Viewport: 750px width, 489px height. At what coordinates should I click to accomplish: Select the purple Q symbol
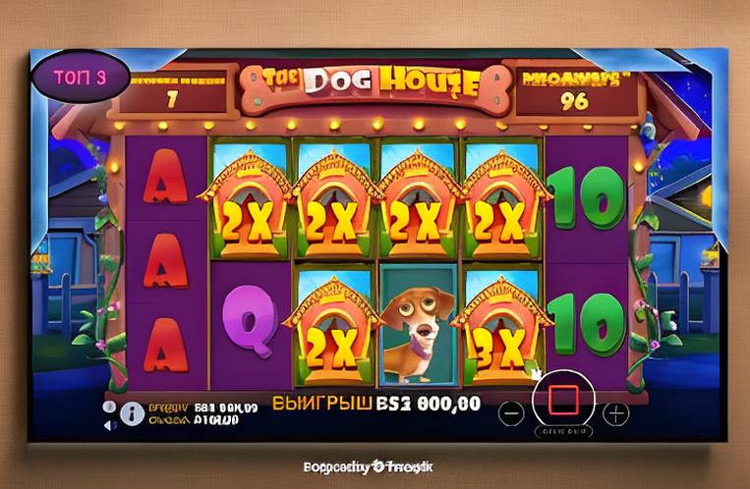(250, 320)
